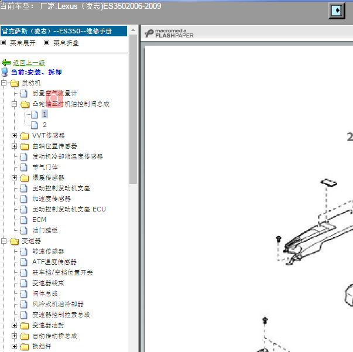Open 变速器控制拉索总成 page
The width and height of the screenshot is (353, 352).
61,315
